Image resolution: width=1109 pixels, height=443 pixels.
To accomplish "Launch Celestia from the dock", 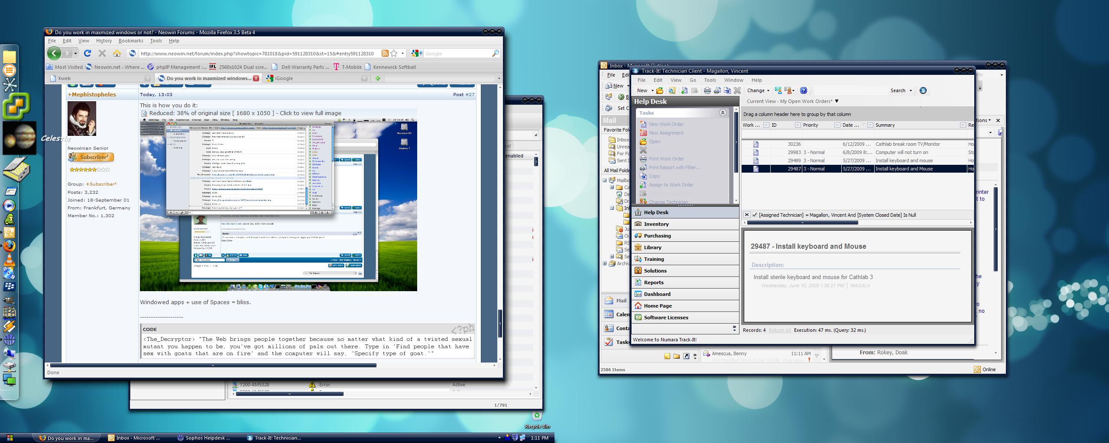I will click(x=19, y=138).
